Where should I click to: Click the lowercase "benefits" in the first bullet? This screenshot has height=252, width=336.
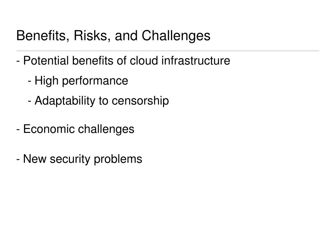[93, 61]
